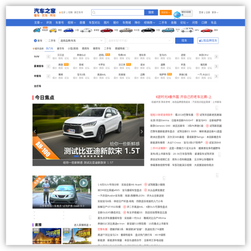Select the blue 小型 car icon
Viewport: 251px width, 251px height.
coord(69,30)
